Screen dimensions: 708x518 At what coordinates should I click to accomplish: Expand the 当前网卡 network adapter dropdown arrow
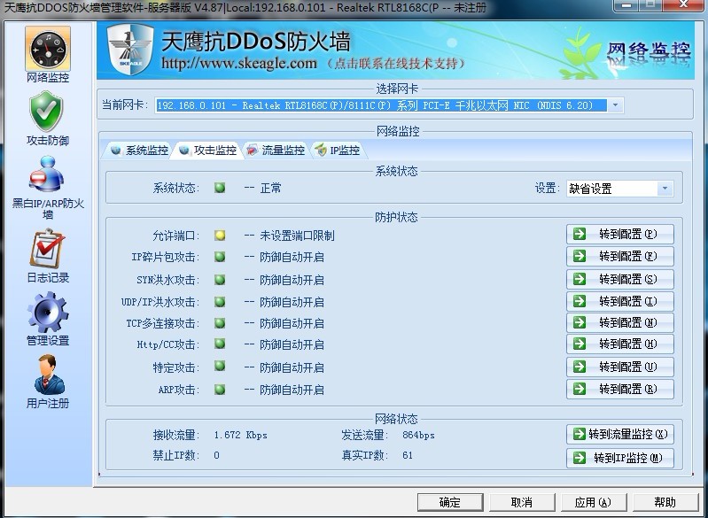click(x=615, y=105)
